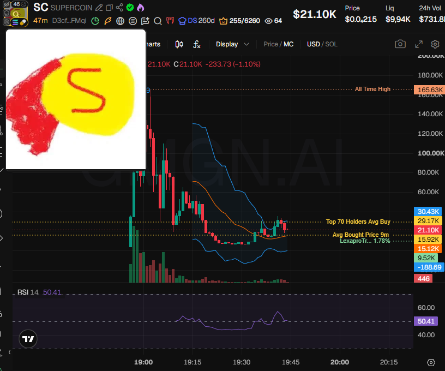Expand chart to fullscreen

pos(419,44)
